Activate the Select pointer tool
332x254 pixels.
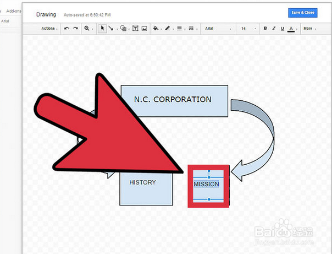[102, 29]
